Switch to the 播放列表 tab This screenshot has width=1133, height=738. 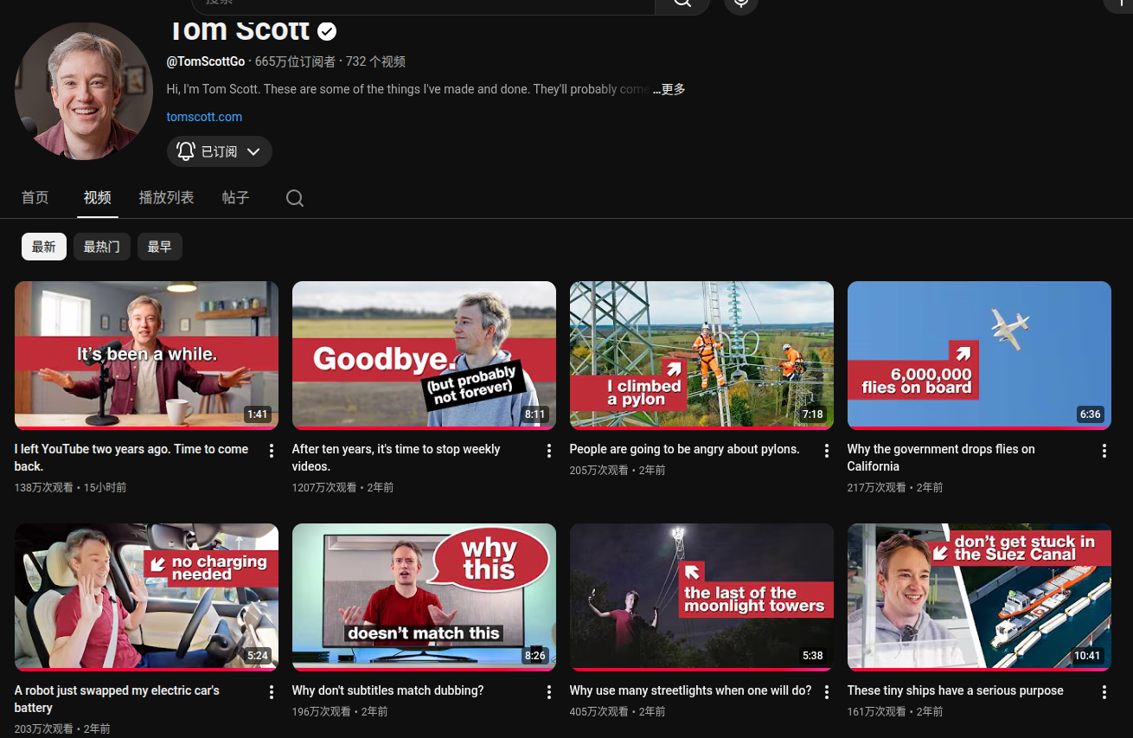coord(166,198)
